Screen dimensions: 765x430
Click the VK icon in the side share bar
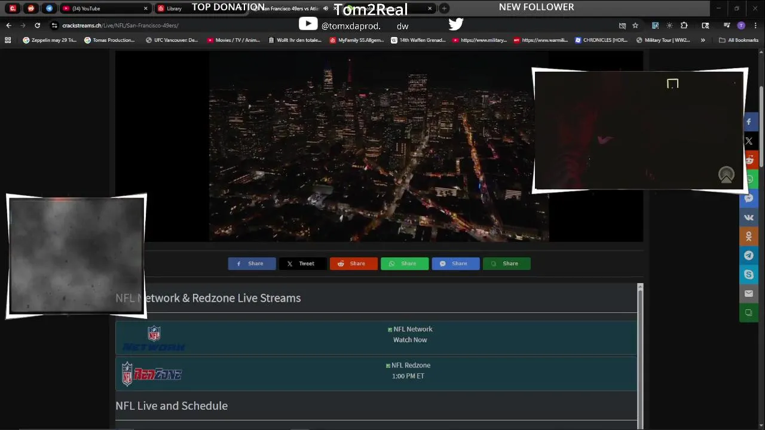coord(749,217)
